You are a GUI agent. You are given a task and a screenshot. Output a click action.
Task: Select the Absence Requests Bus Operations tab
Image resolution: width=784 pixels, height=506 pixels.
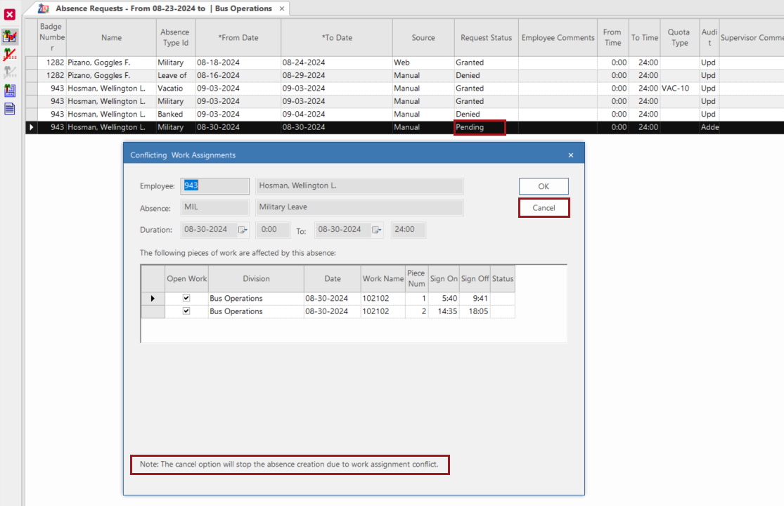click(163, 8)
